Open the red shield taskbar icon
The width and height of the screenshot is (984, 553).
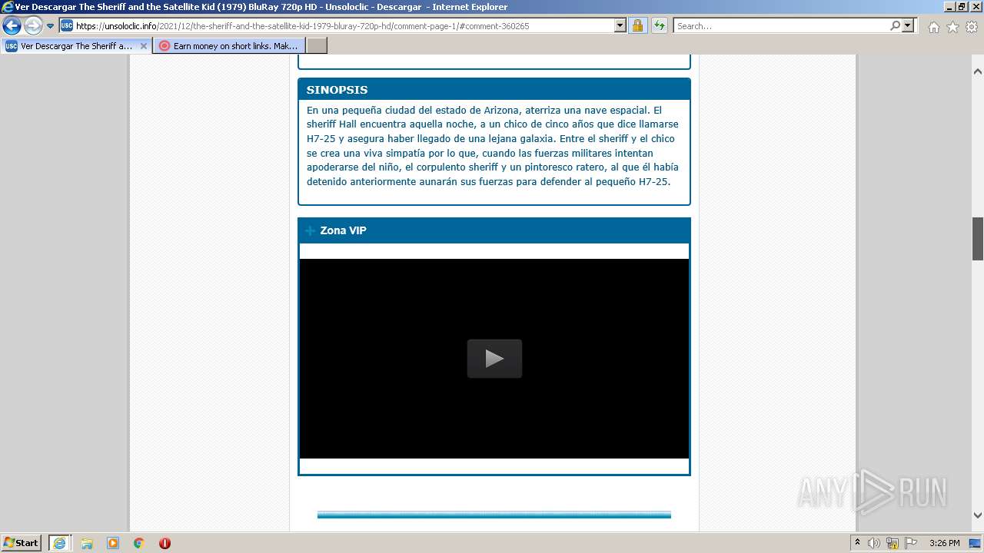(165, 543)
